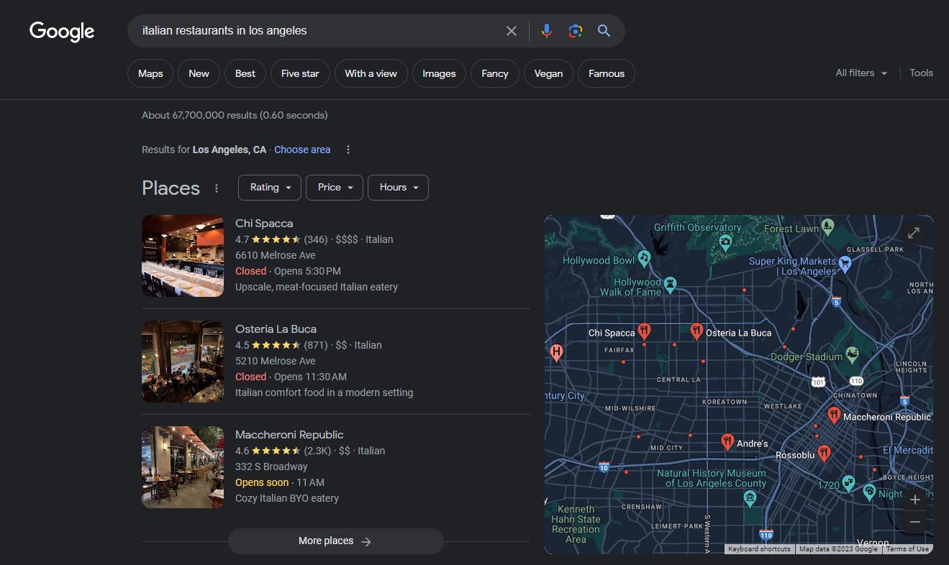
Task: Click 'Upscale, meat-focused Italian eatery' description
Action: pyautogui.click(x=317, y=287)
